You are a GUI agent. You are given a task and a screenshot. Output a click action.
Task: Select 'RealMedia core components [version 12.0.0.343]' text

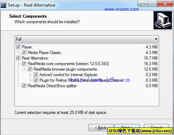tap(68, 64)
